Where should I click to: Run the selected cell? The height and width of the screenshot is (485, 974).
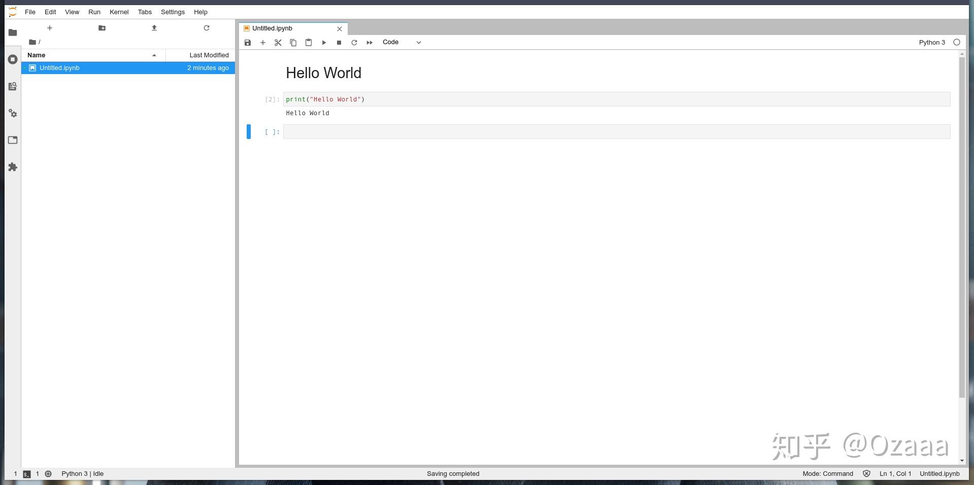click(x=324, y=43)
